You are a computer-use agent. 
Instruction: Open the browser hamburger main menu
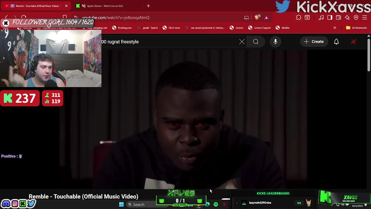pos(365,18)
